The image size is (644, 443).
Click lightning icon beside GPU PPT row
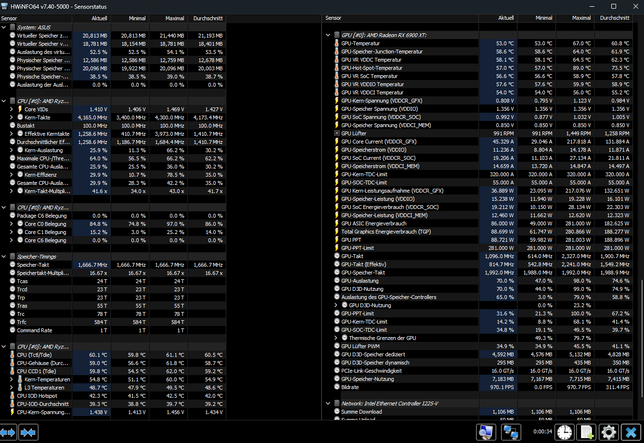click(x=337, y=240)
